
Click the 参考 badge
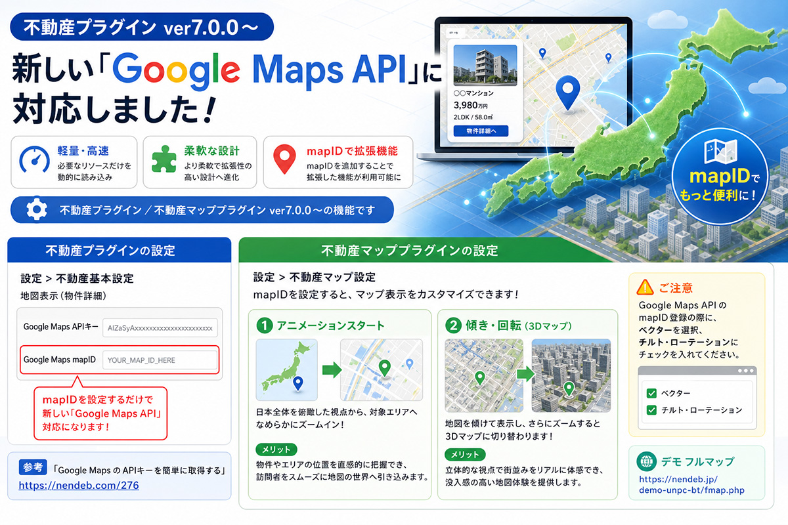coord(32,468)
